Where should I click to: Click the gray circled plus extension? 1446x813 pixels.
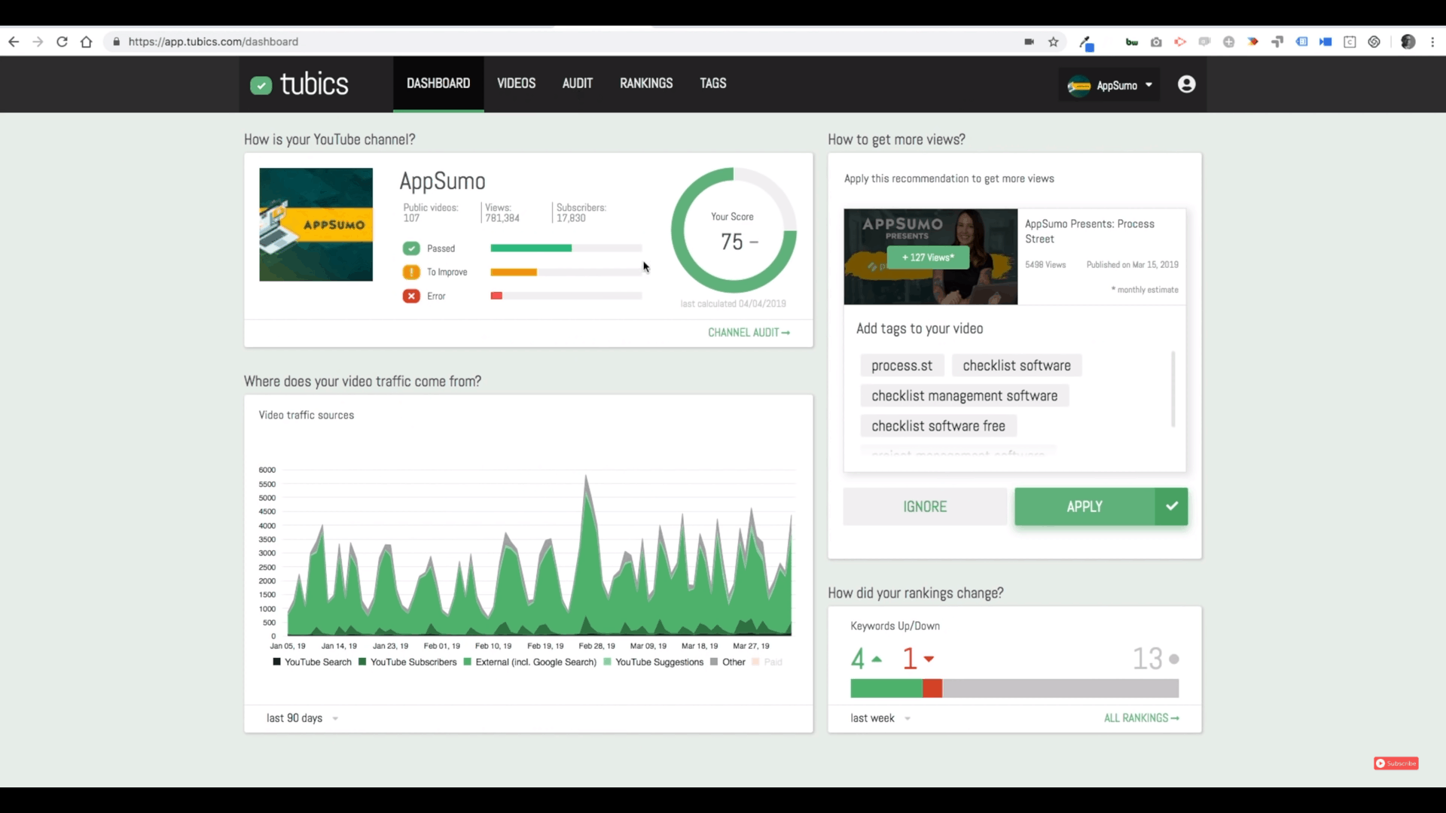[1228, 42]
